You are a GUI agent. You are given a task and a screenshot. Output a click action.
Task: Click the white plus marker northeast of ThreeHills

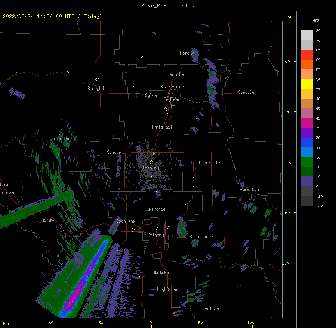coord(239,146)
